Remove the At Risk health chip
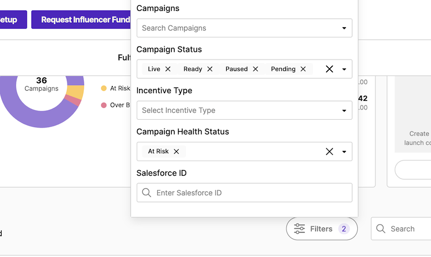The width and height of the screenshot is (431, 257). coord(176,151)
